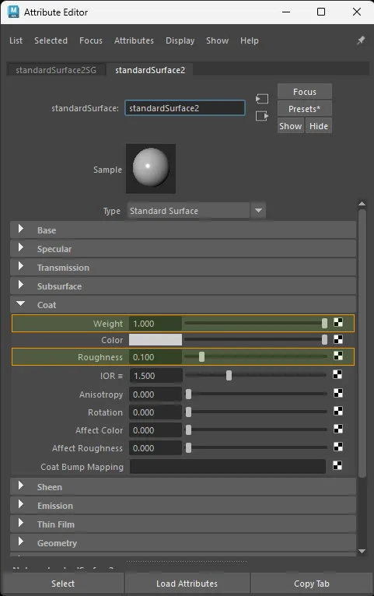The width and height of the screenshot is (374, 596).
Task: Click the pin icon in menu bar
Action: (361, 40)
